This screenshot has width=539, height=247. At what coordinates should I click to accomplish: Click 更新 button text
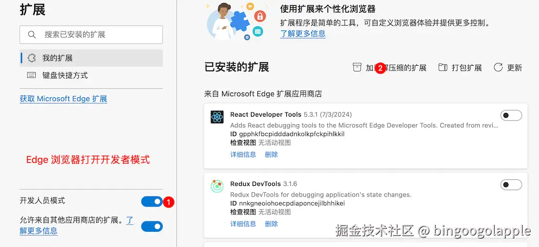(515, 68)
